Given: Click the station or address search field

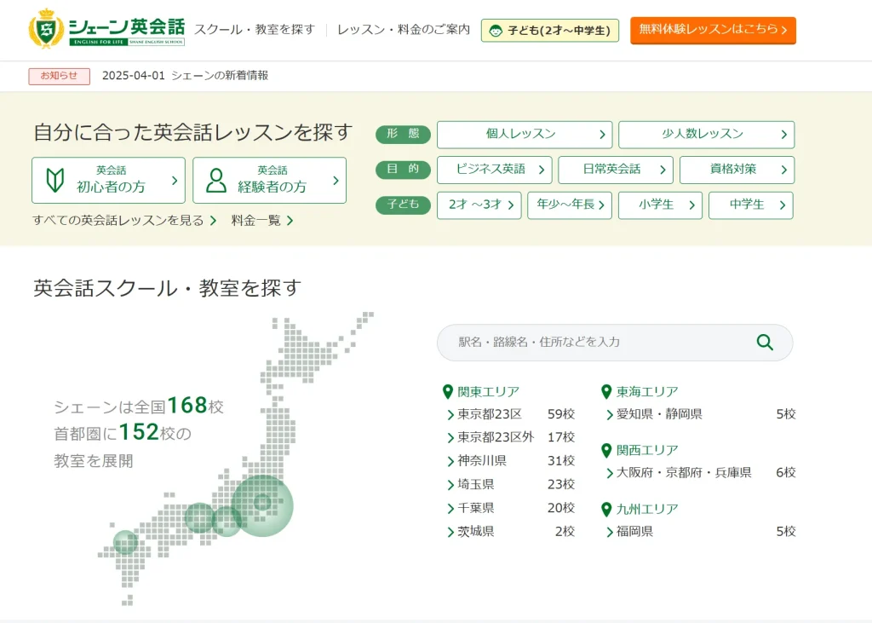Looking at the screenshot, I should pos(596,343).
